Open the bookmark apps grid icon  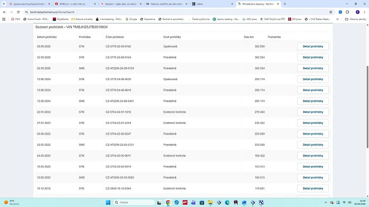[4, 19]
